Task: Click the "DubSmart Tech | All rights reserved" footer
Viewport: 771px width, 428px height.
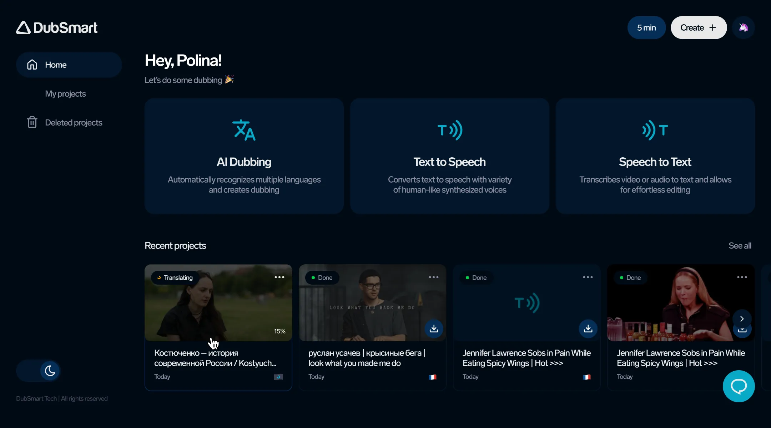Action: pos(62,399)
